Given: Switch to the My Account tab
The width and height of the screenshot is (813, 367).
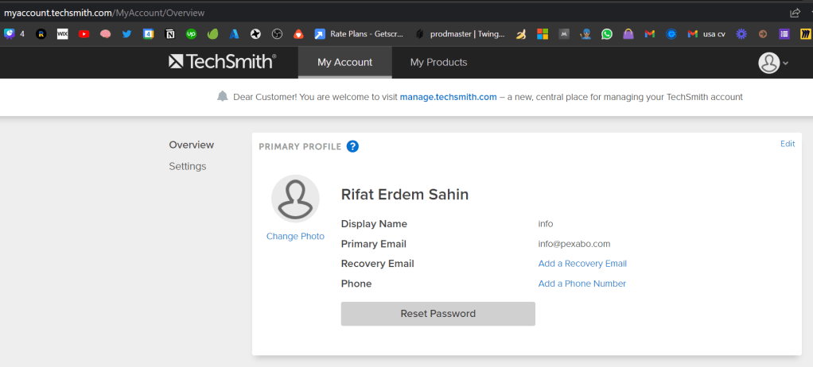Looking at the screenshot, I should [344, 62].
